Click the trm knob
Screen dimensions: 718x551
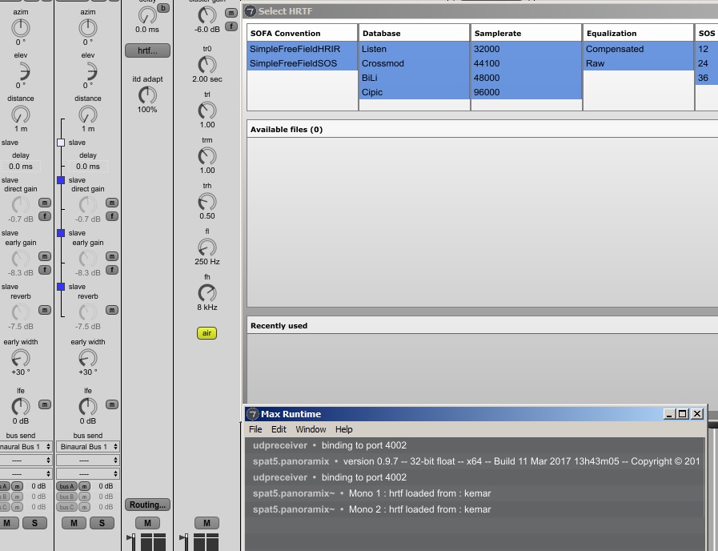[x=207, y=156]
